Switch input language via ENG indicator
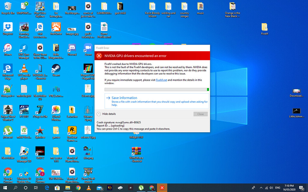Image resolution: width=308 pixels, height=192 pixels. 278,188
